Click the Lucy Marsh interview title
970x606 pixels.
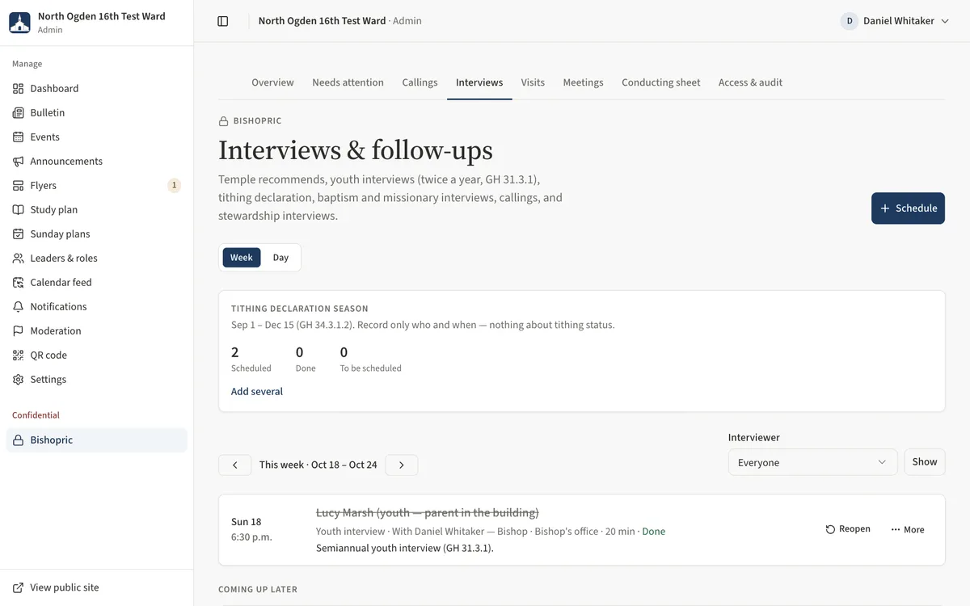(427, 512)
